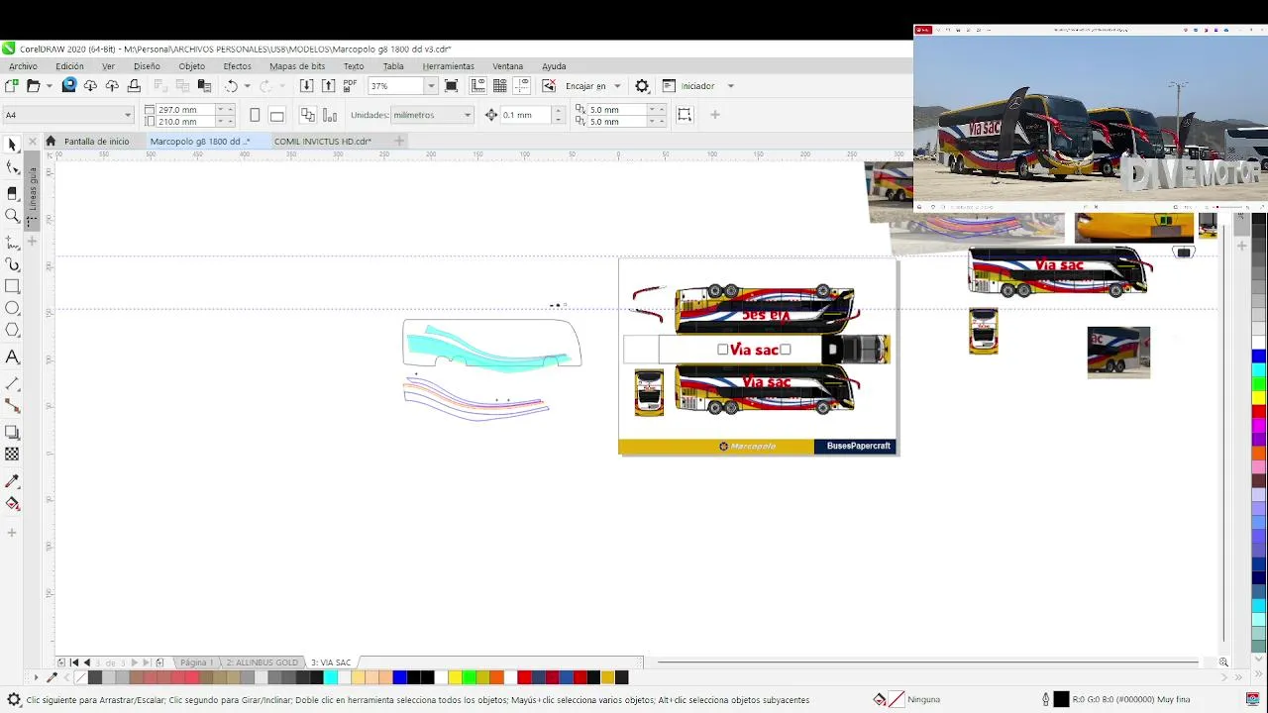Select the Shape edit tool

tap(12, 169)
